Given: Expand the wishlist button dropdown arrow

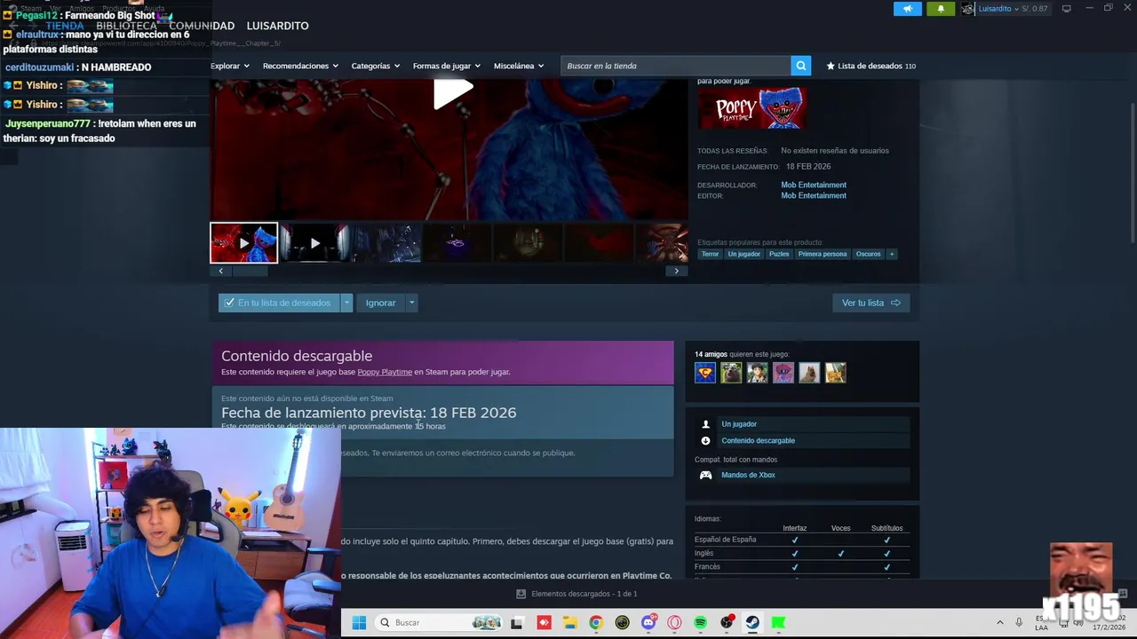Looking at the screenshot, I should (x=346, y=303).
